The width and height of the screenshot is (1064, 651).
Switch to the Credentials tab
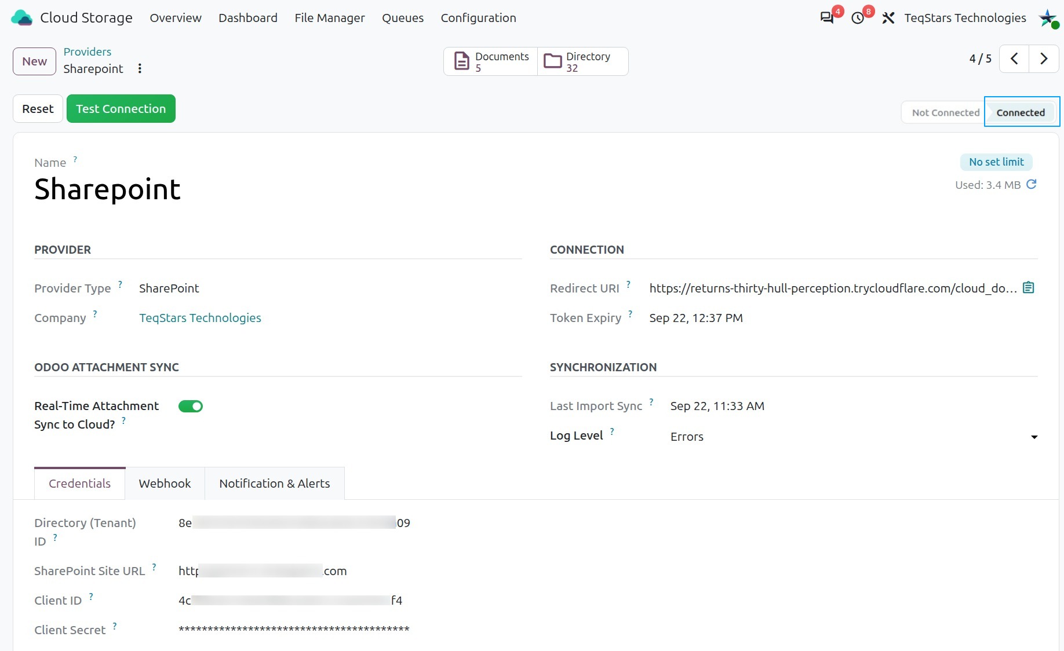79,484
